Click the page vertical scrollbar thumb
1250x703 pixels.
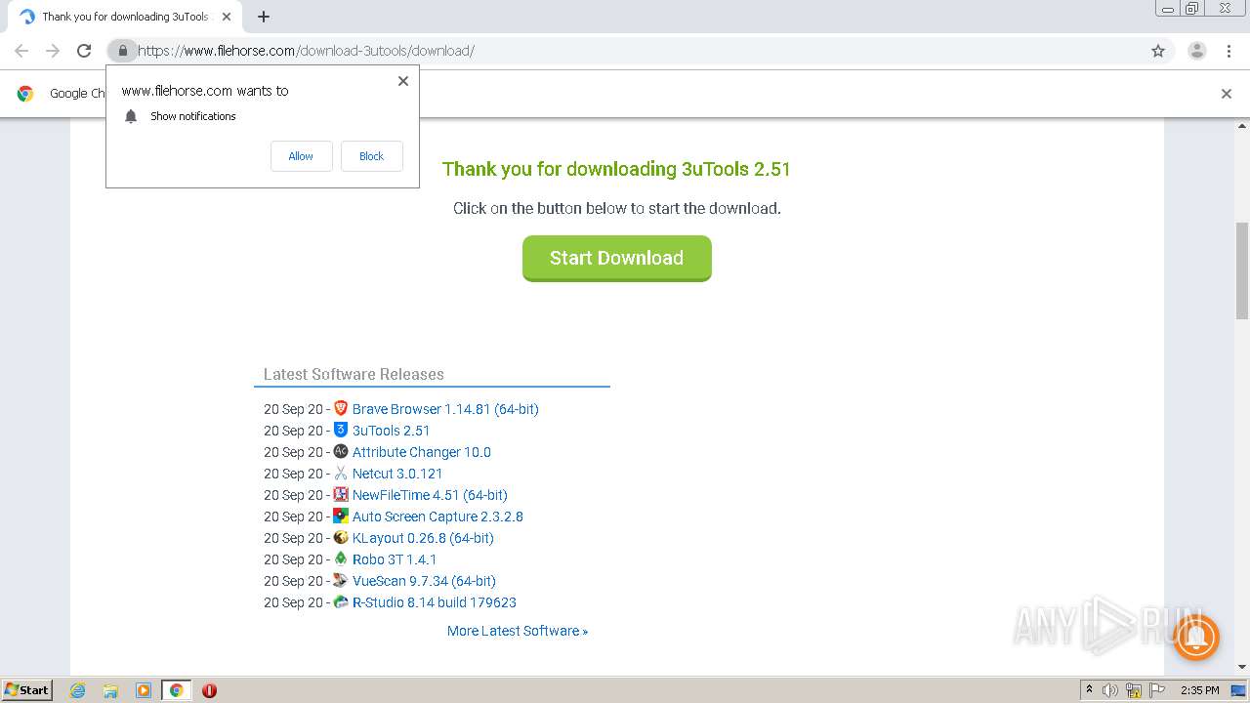click(x=1242, y=270)
